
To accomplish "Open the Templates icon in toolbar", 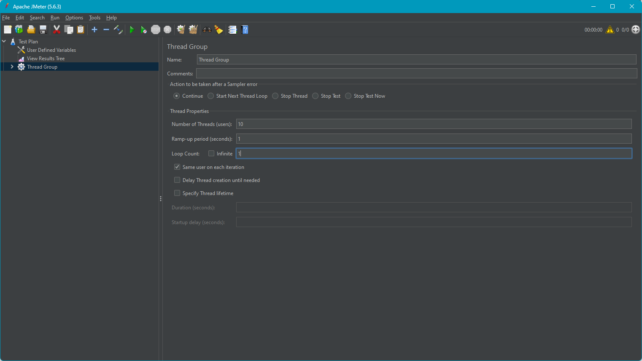I will pyautogui.click(x=19, y=29).
